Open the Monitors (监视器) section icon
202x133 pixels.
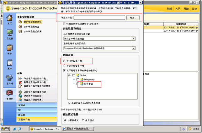(10, 33)
